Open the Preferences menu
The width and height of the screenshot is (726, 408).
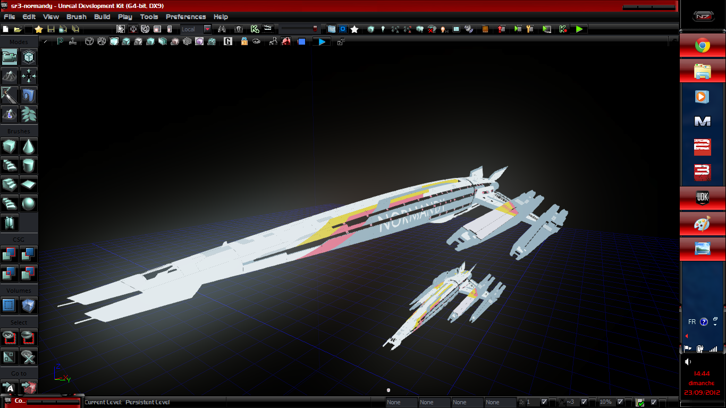pyautogui.click(x=185, y=17)
